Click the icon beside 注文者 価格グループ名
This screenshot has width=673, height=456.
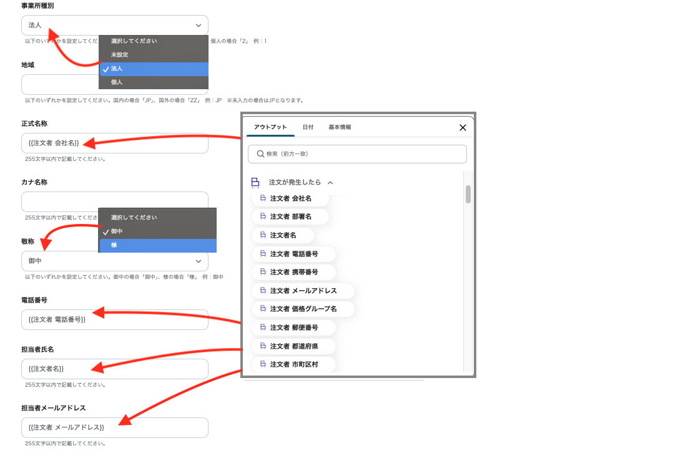[x=263, y=308]
